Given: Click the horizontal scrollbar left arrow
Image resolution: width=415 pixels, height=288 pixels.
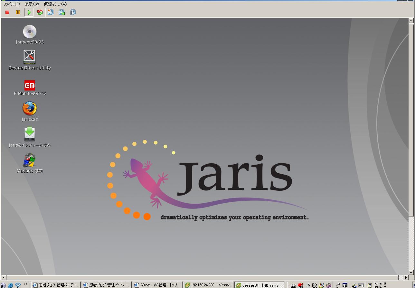Looking at the screenshot, I should tap(4, 277).
